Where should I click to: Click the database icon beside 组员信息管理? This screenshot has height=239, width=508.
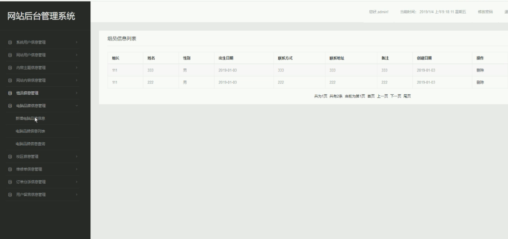click(x=10, y=93)
